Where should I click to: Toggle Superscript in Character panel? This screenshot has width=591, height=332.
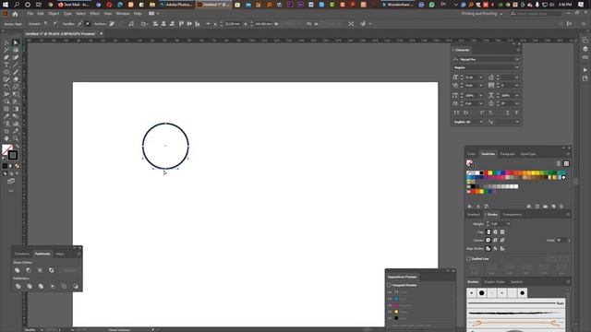[x=482, y=113]
